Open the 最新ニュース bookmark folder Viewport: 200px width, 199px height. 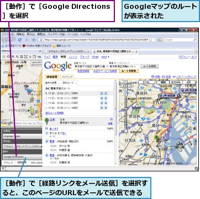click(62, 46)
